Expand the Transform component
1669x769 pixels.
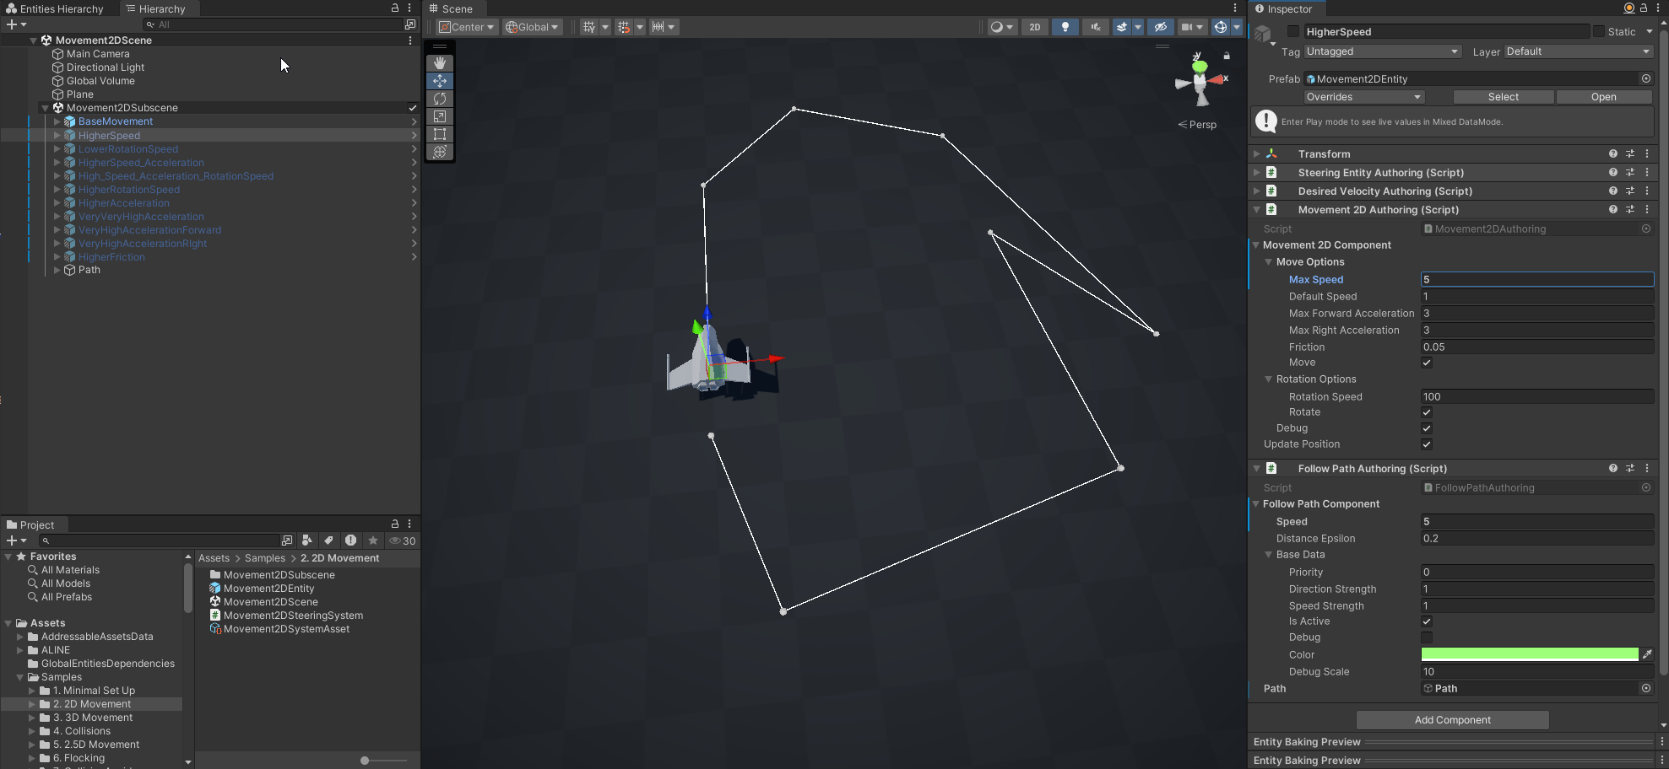click(1257, 154)
